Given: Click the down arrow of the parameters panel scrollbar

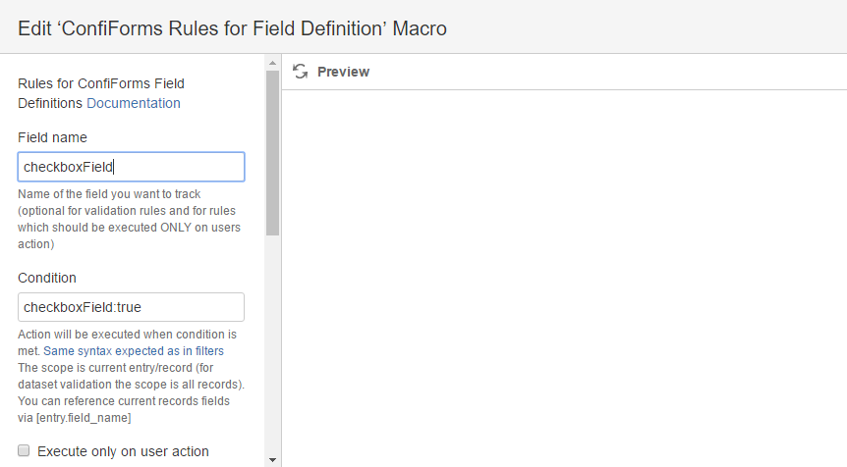Looking at the screenshot, I should [x=272, y=460].
